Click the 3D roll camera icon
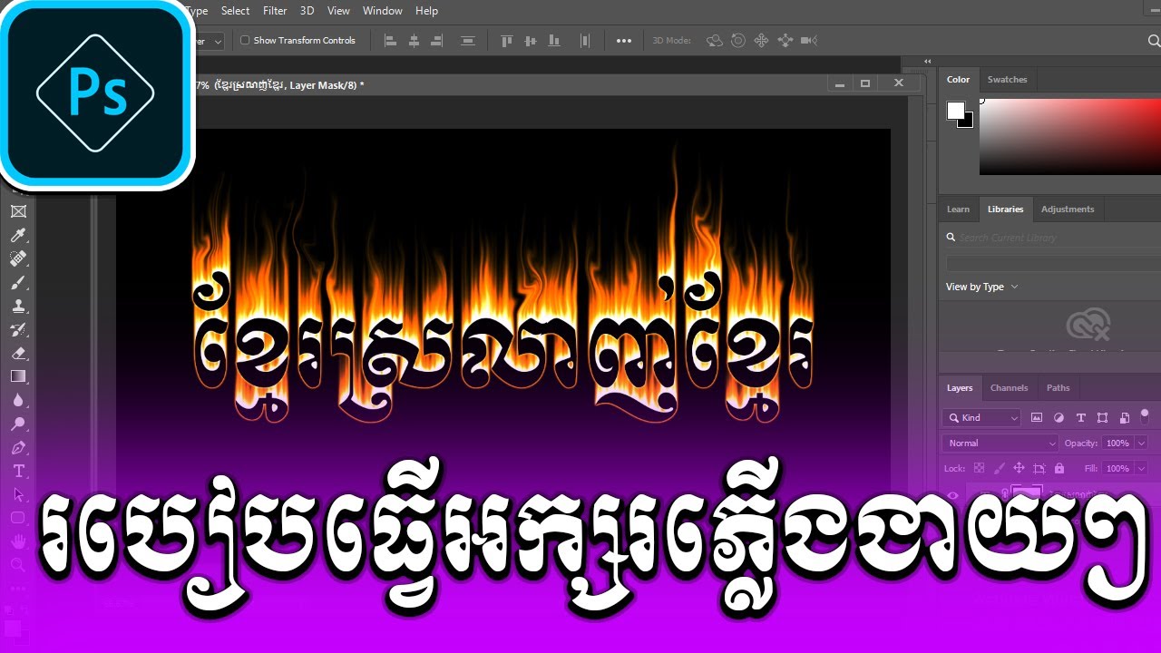 pyautogui.click(x=738, y=40)
